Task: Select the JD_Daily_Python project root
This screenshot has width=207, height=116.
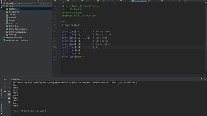Action: coord(14,3)
